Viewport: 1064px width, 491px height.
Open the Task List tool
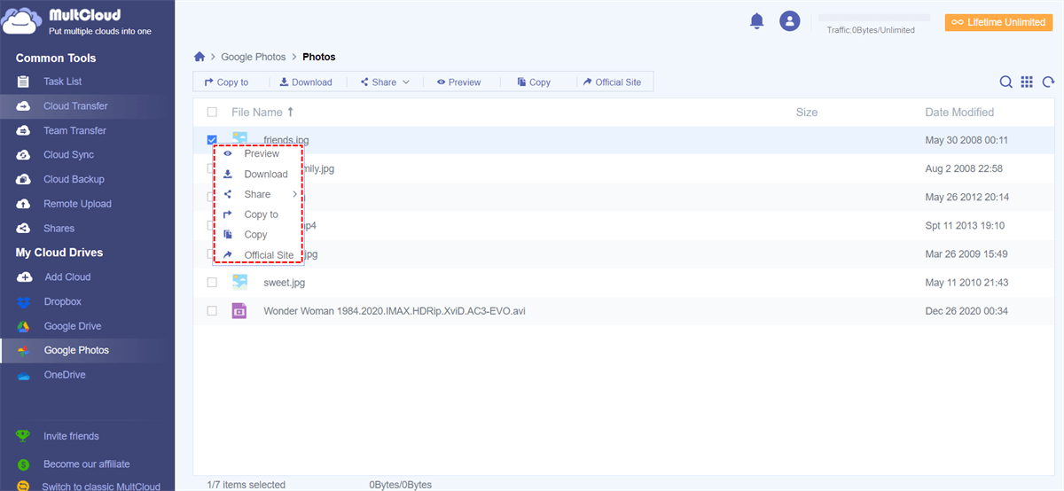(x=62, y=82)
